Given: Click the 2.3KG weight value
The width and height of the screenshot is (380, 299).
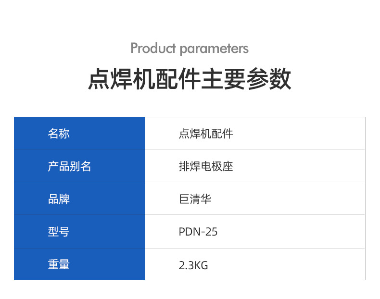Looking at the screenshot, I should tap(193, 265).
